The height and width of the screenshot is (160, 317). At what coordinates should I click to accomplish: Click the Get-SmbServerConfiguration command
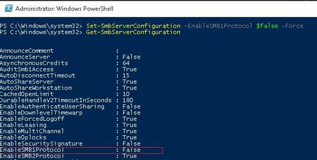(133, 32)
